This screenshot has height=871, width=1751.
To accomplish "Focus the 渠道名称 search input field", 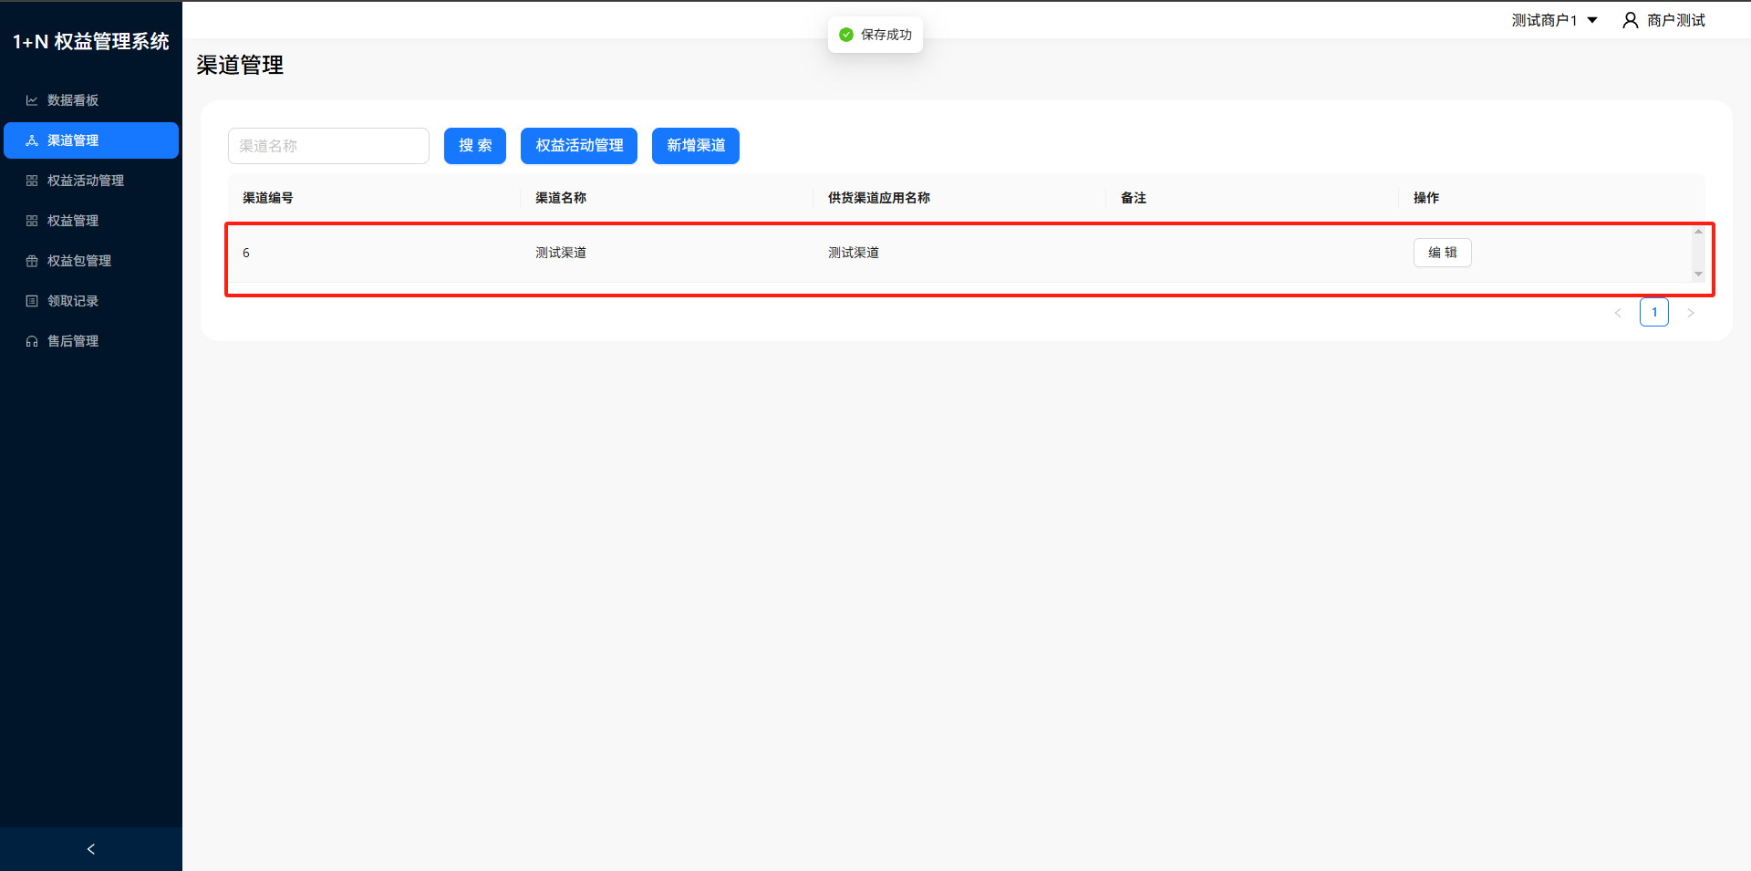I will [x=328, y=146].
